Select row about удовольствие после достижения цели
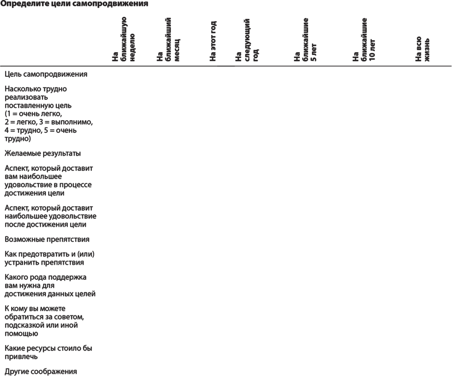Image resolution: width=452 pixels, height=376 pixels. pyautogui.click(x=50, y=216)
